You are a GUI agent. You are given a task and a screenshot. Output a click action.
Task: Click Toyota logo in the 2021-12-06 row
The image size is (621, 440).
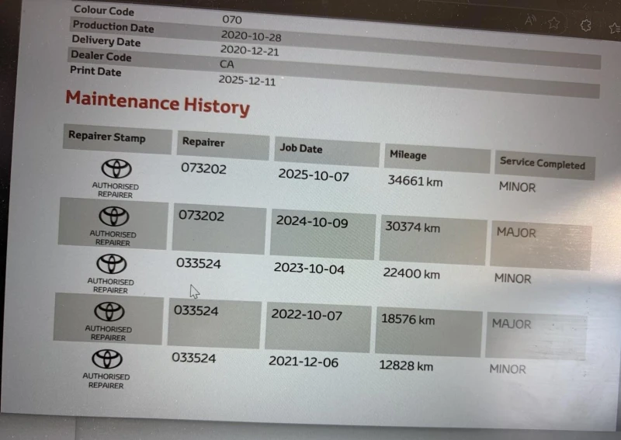(107, 359)
